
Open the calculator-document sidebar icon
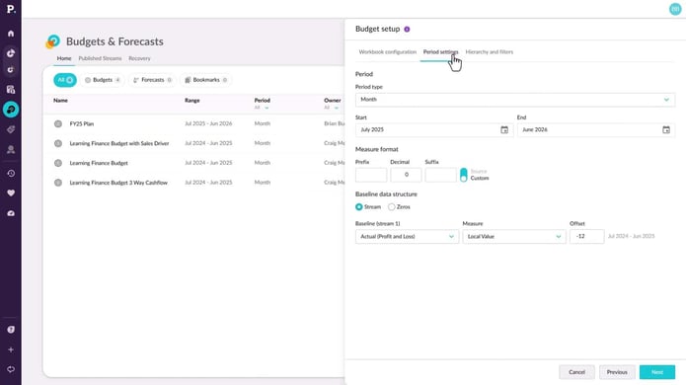[x=11, y=90]
